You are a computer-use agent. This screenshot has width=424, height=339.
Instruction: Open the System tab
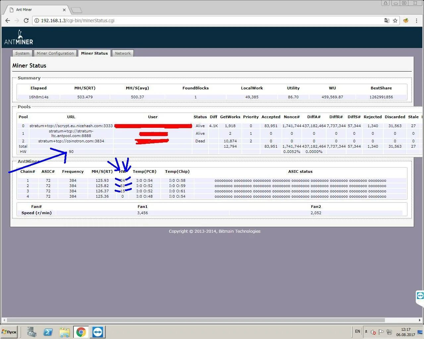(x=22, y=53)
